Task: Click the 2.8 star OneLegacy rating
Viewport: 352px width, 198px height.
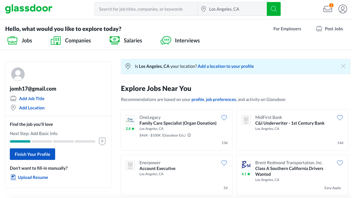Action: point(130,129)
